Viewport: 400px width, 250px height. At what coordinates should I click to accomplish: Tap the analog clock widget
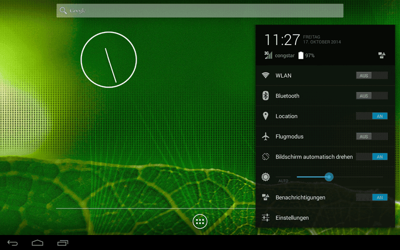(x=108, y=59)
